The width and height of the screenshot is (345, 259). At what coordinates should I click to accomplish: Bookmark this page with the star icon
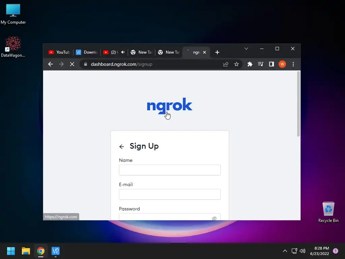pyautogui.click(x=236, y=64)
